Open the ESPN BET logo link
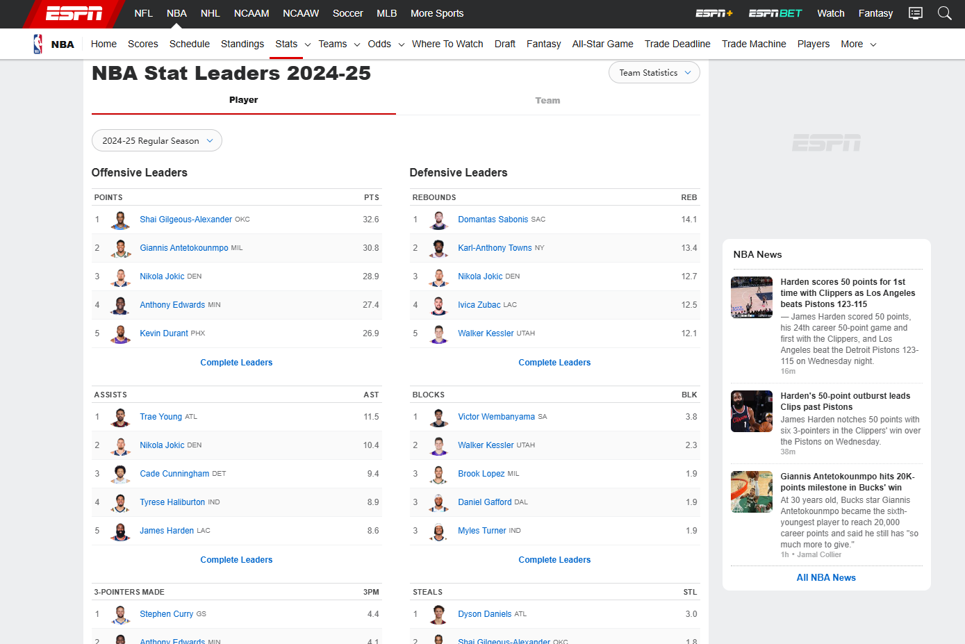Image resolution: width=965 pixels, height=644 pixels. pos(775,13)
